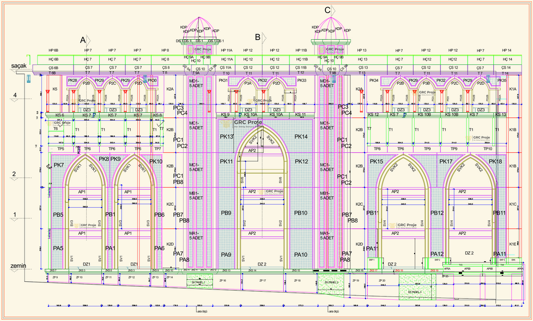Select the "PB6" panel label

point(160,215)
